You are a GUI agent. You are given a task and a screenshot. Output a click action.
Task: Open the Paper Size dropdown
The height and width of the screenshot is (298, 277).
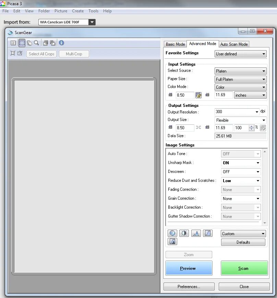pyautogui.click(x=240, y=79)
